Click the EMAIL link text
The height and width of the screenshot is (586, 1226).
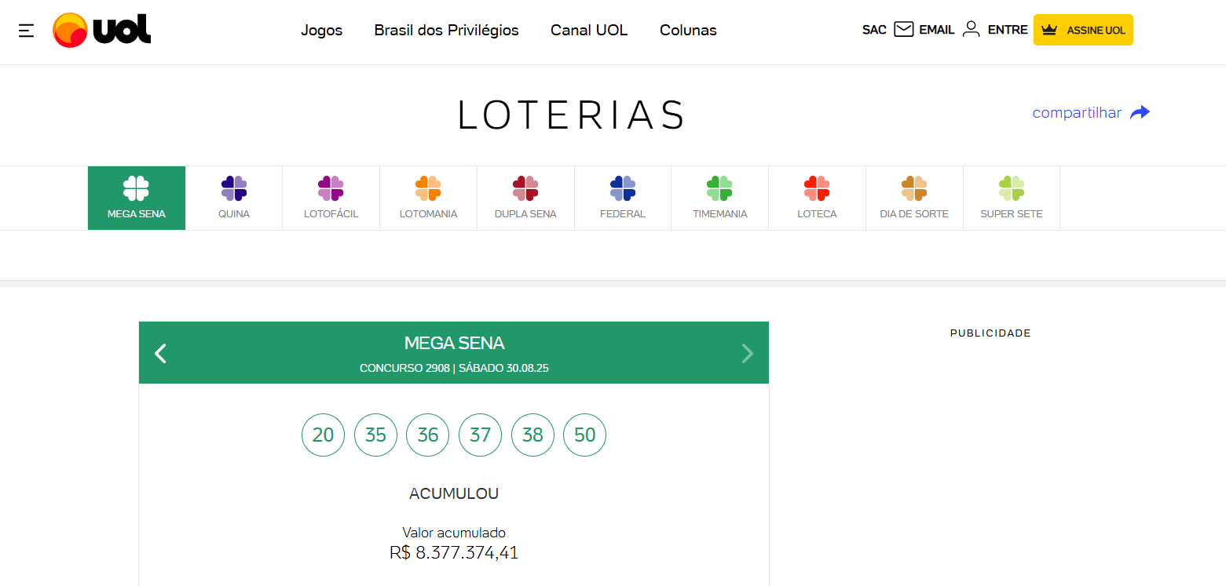pyautogui.click(x=937, y=30)
